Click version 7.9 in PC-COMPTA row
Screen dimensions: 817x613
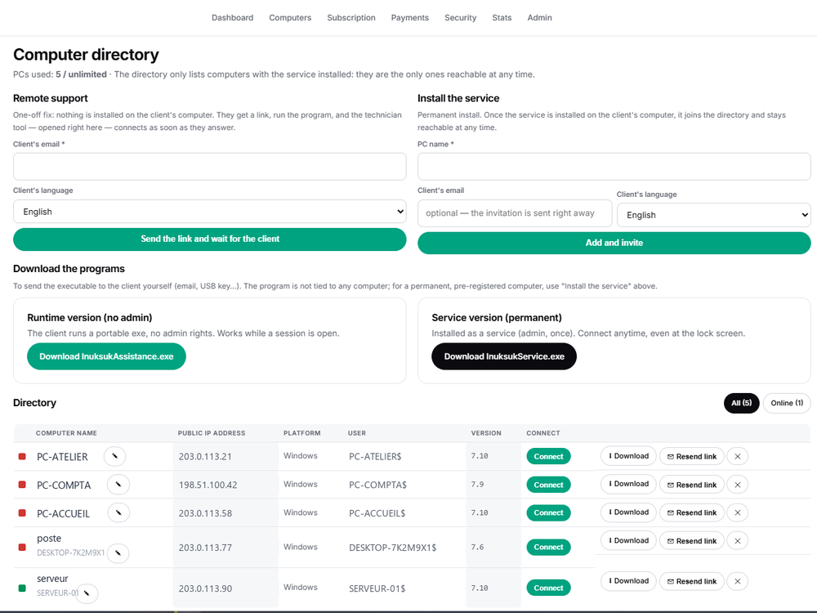(477, 484)
